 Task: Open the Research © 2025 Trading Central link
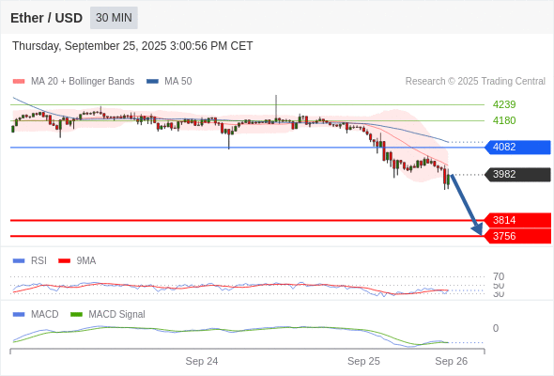[475, 82]
